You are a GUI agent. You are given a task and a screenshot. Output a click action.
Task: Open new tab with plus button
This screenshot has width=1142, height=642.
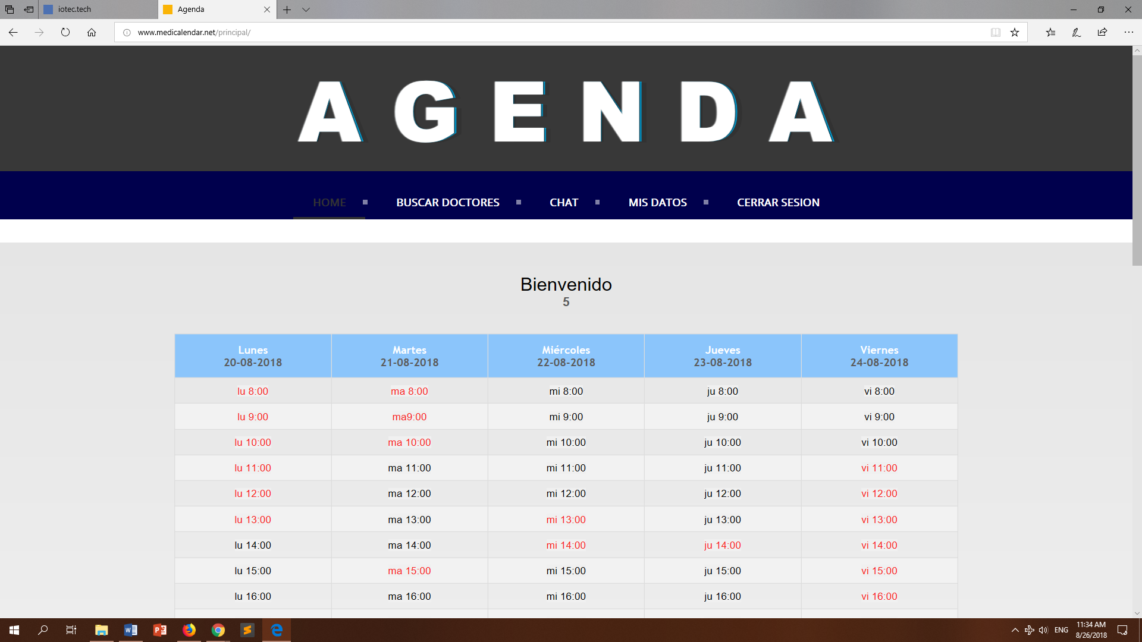287,10
